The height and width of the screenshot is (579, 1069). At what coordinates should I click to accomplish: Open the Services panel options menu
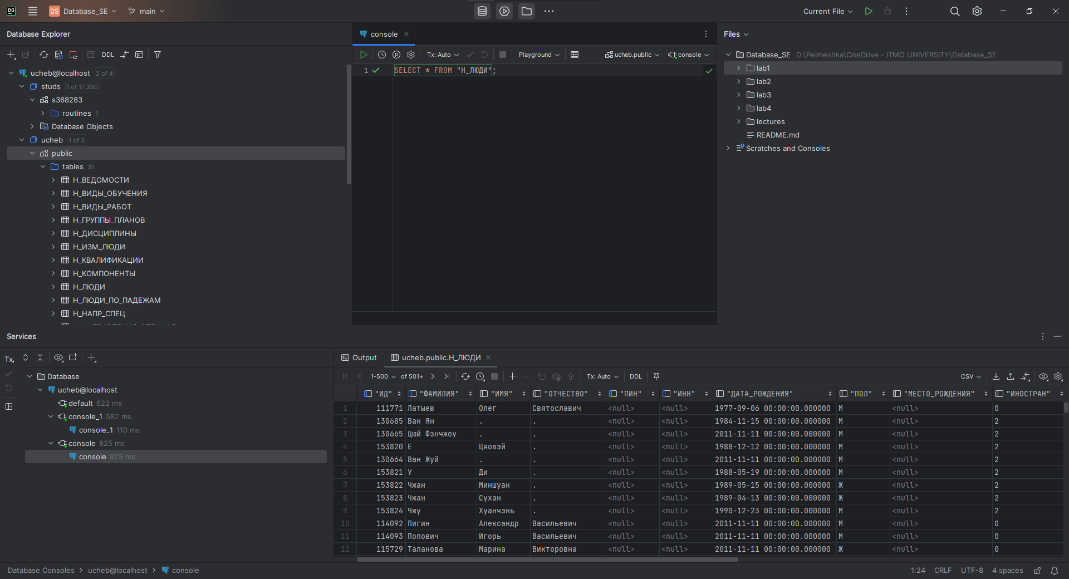coord(1043,336)
